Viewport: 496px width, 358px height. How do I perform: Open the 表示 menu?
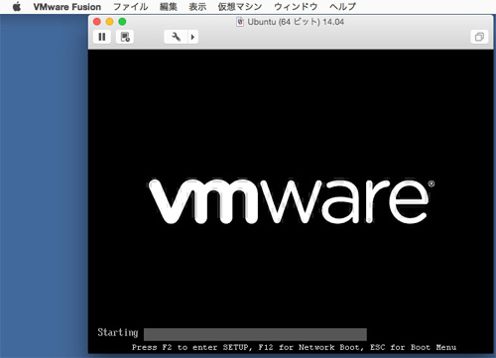[x=197, y=7]
